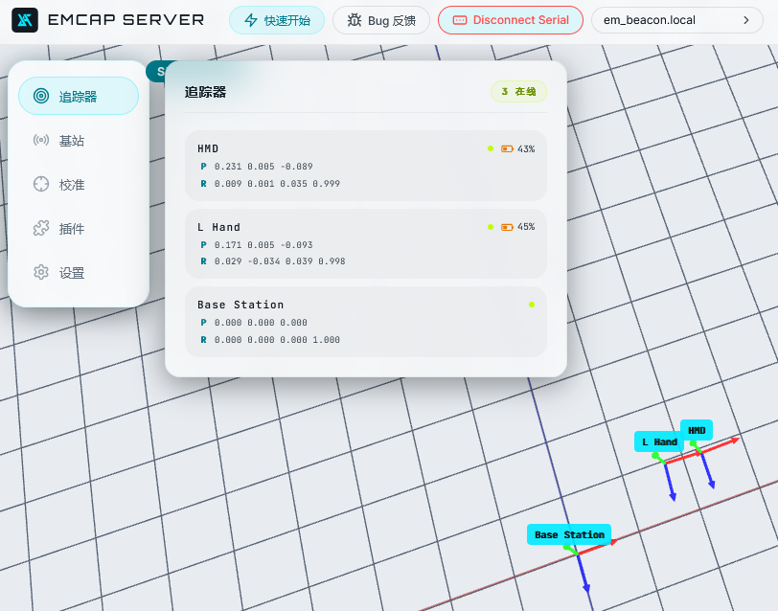Click the 追踪器 panel heading

205,92
